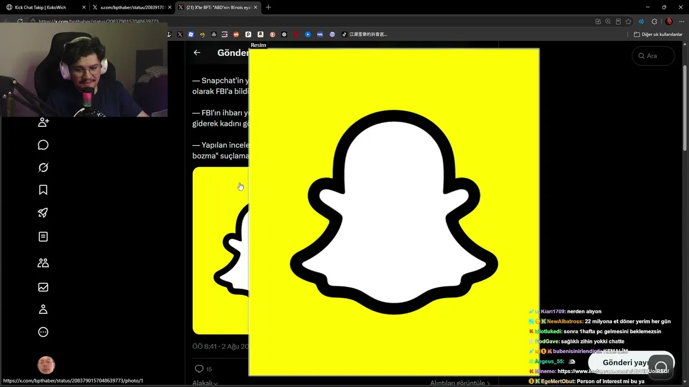Select the X'te BPT: ABD'nin Illinois tab
Image resolution: width=689 pixels, height=387 pixels.
tap(217, 7)
